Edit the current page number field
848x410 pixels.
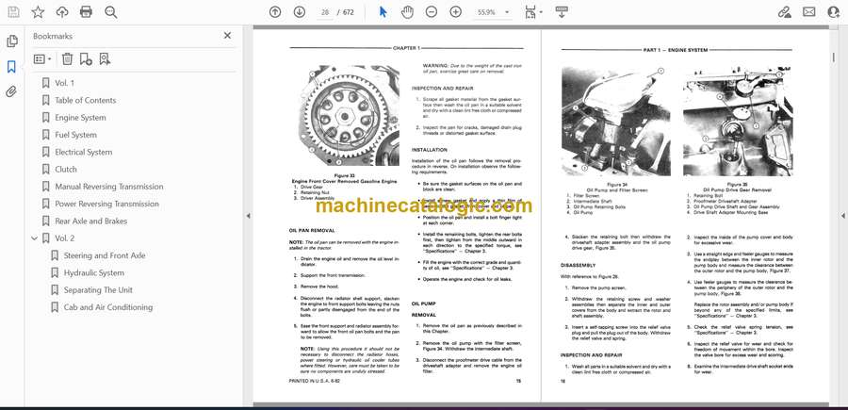click(325, 12)
